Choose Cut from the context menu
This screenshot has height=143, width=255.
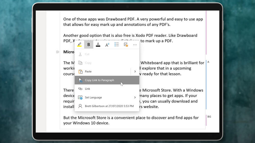(87, 54)
